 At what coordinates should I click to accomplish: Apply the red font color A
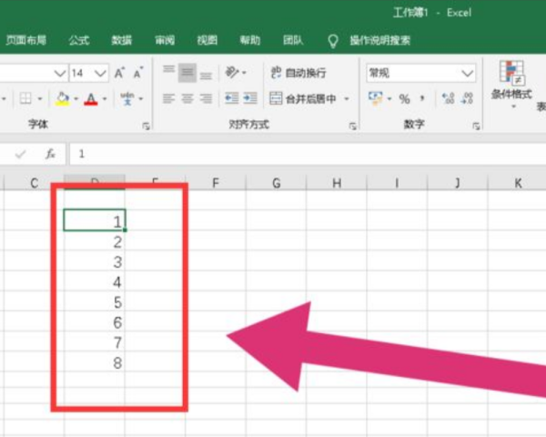pos(91,99)
